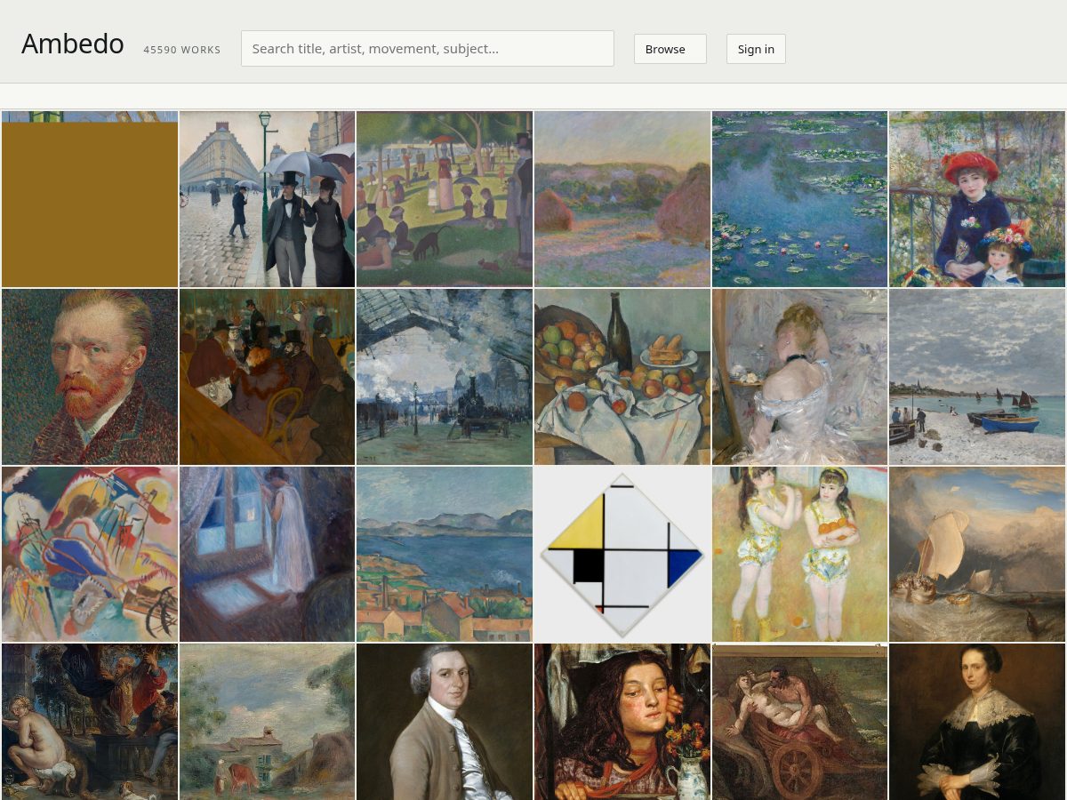Open the Browse button
The width and height of the screenshot is (1067, 800).
click(670, 49)
